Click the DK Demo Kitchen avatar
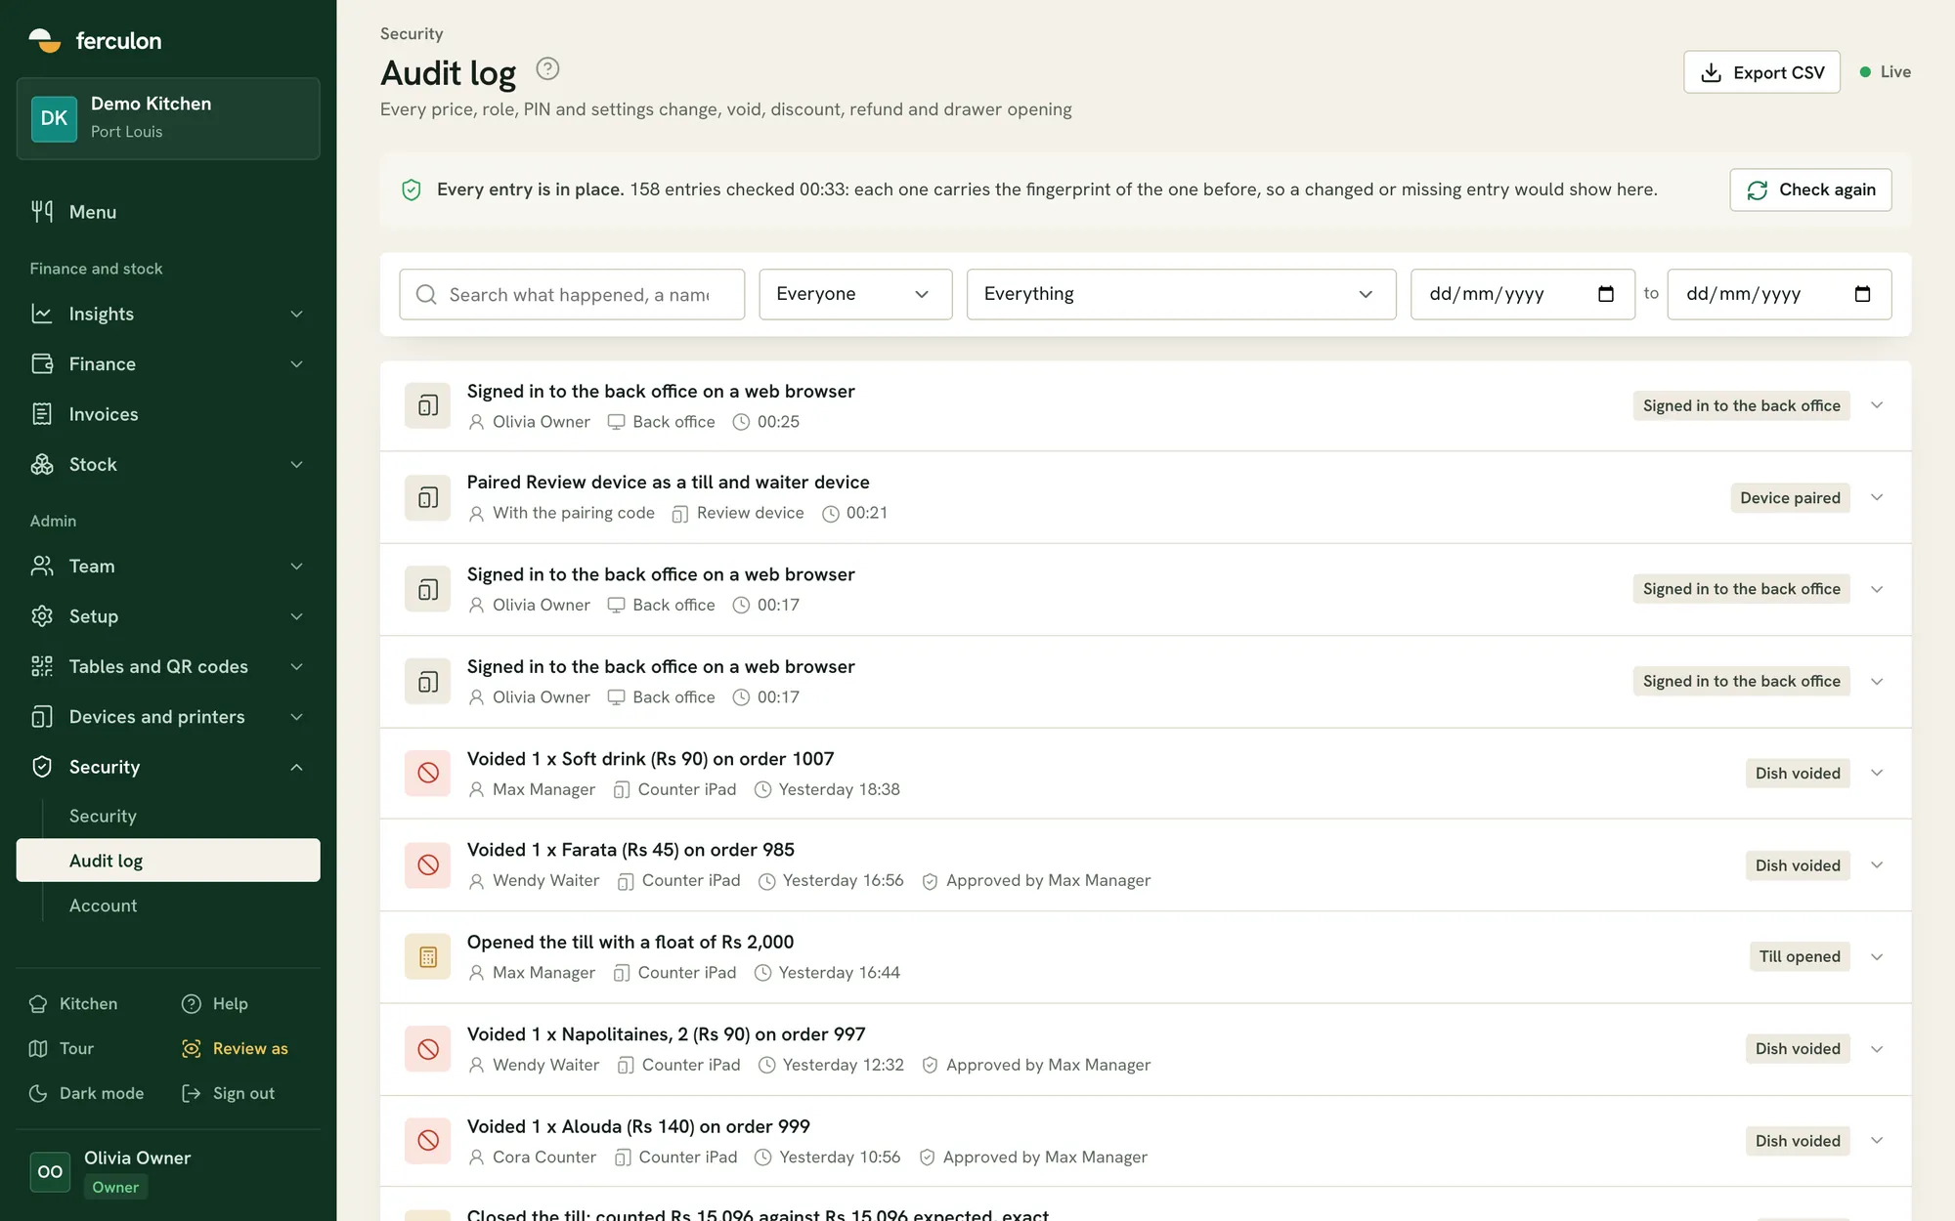The width and height of the screenshot is (1955, 1221). coord(54,118)
